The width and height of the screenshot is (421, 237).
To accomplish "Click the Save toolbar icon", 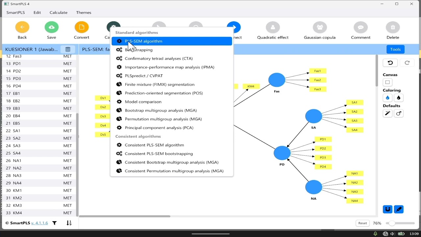I will [x=52, y=27].
